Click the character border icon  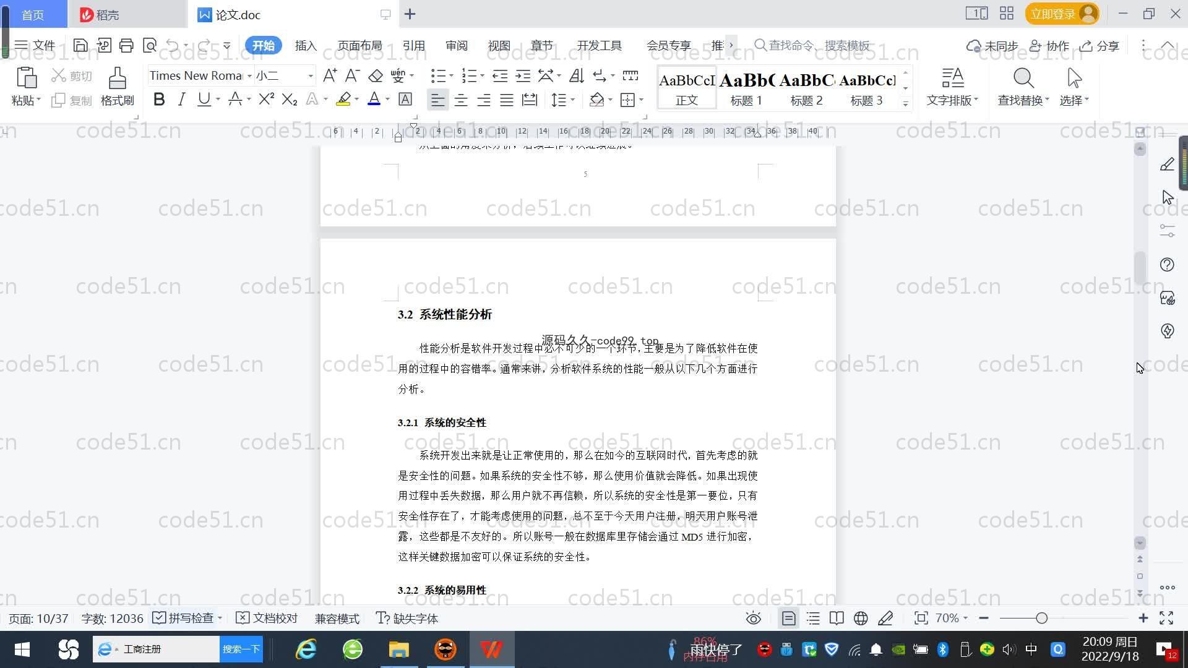(405, 99)
